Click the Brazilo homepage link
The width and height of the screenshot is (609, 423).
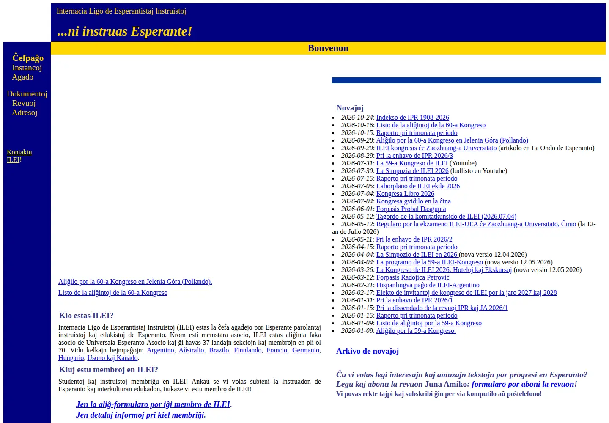[x=219, y=350]
